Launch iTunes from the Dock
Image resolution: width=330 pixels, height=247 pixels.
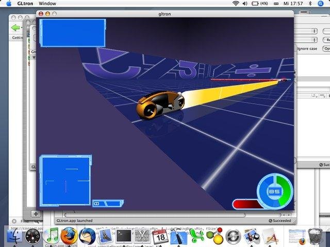(x=51, y=236)
